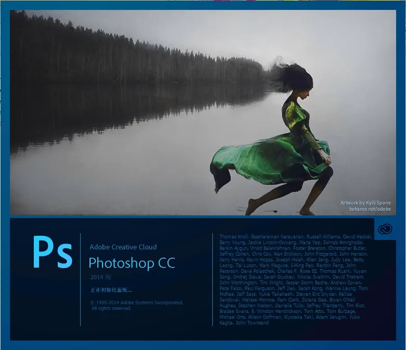Image resolution: width=406 pixels, height=350 pixels.
Task: Click the credits line starting with 'Thomas Knoll'
Action: point(296,237)
